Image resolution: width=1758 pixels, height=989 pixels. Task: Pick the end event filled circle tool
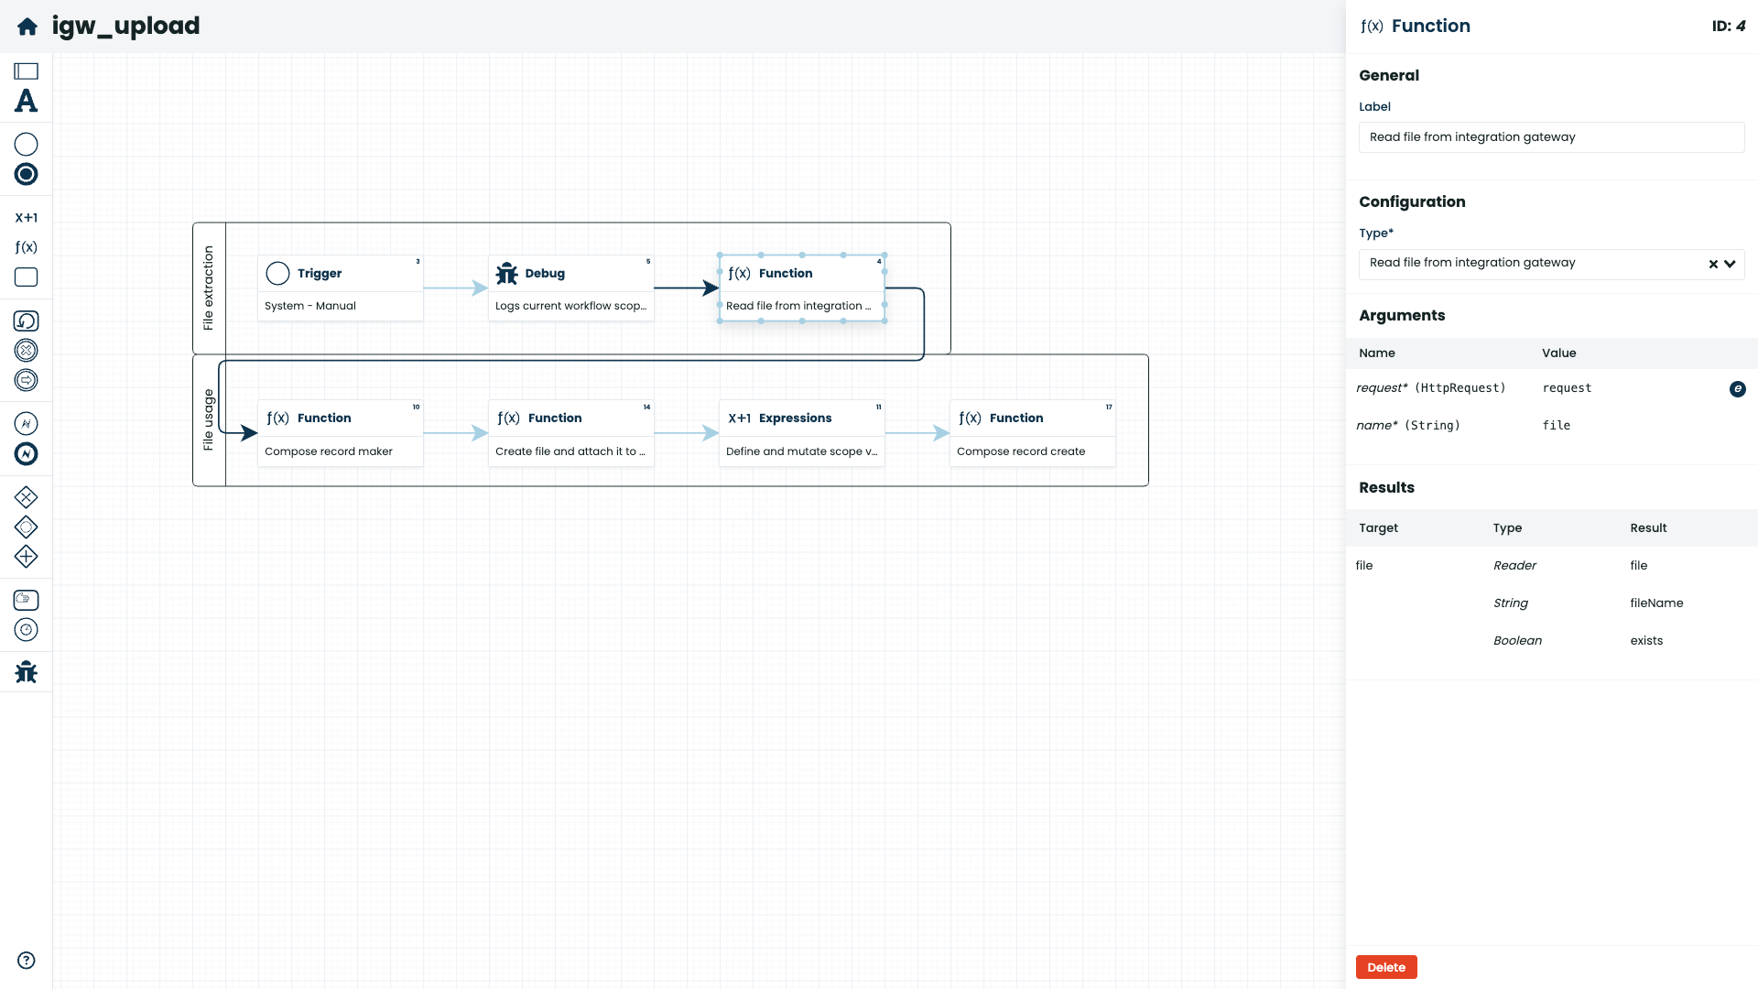tap(26, 174)
